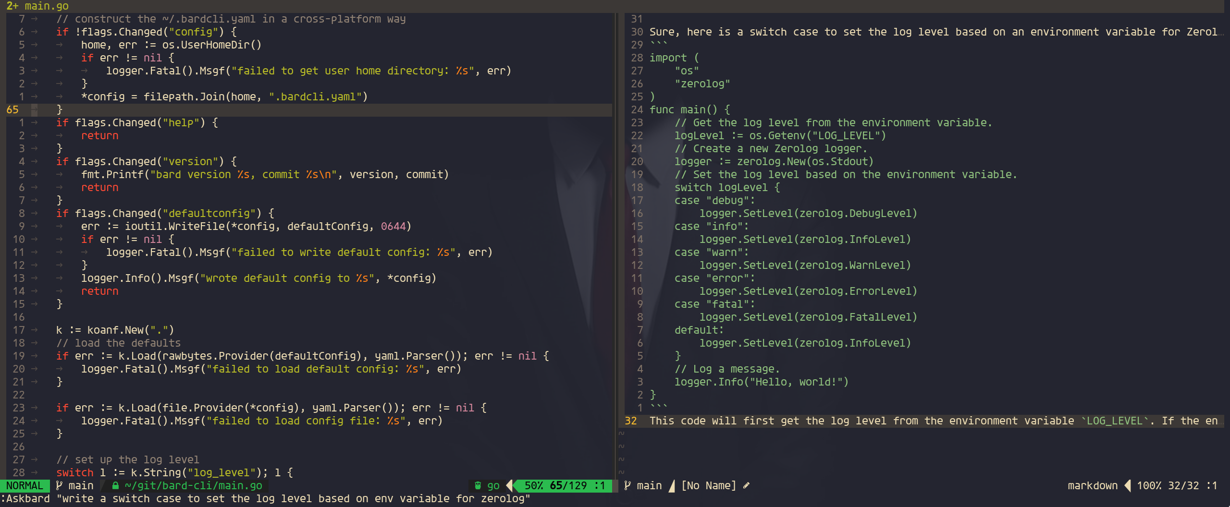Screen dimensions: 1230x507
Task: Click the 'case "debug":' line
Action: coord(714,200)
